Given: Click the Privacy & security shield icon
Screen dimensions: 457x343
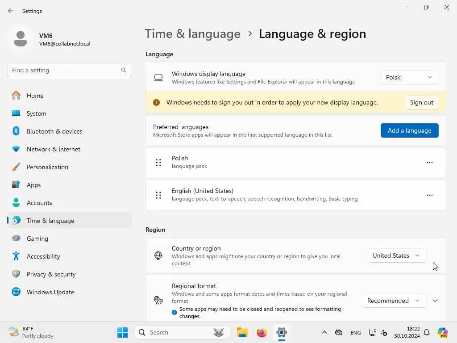Looking at the screenshot, I should pyautogui.click(x=16, y=274).
